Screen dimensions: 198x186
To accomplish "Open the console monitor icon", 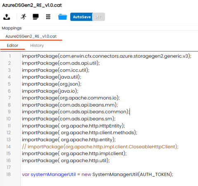I will pyautogui.click(x=35, y=17).
